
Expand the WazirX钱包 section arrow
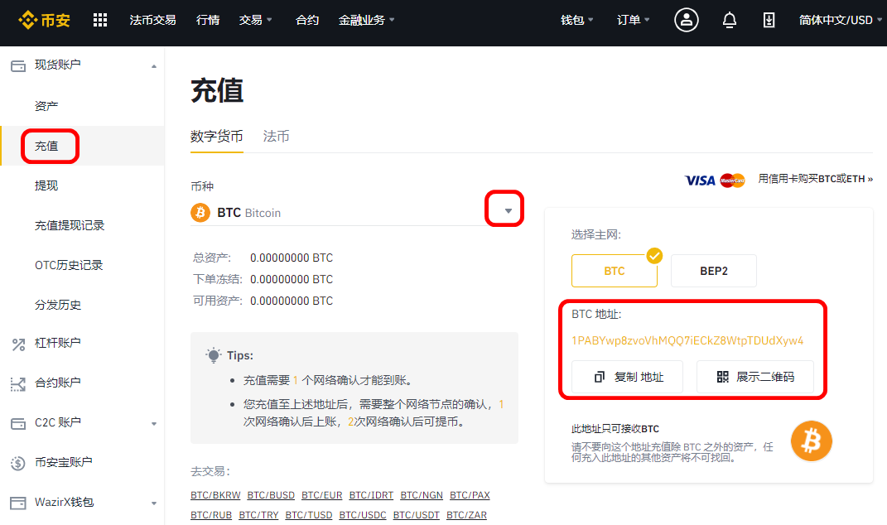tap(154, 503)
